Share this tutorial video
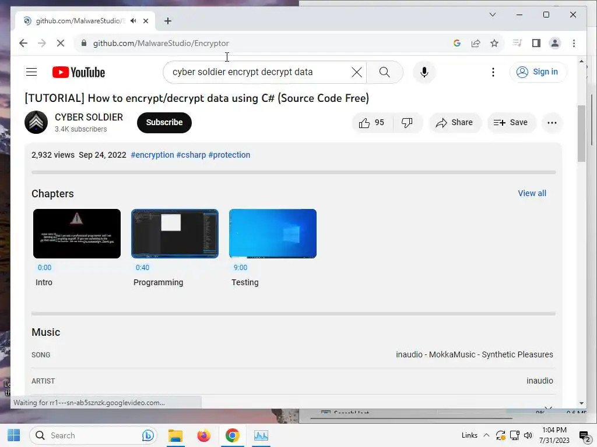Image resolution: width=597 pixels, height=447 pixels. pyautogui.click(x=455, y=122)
